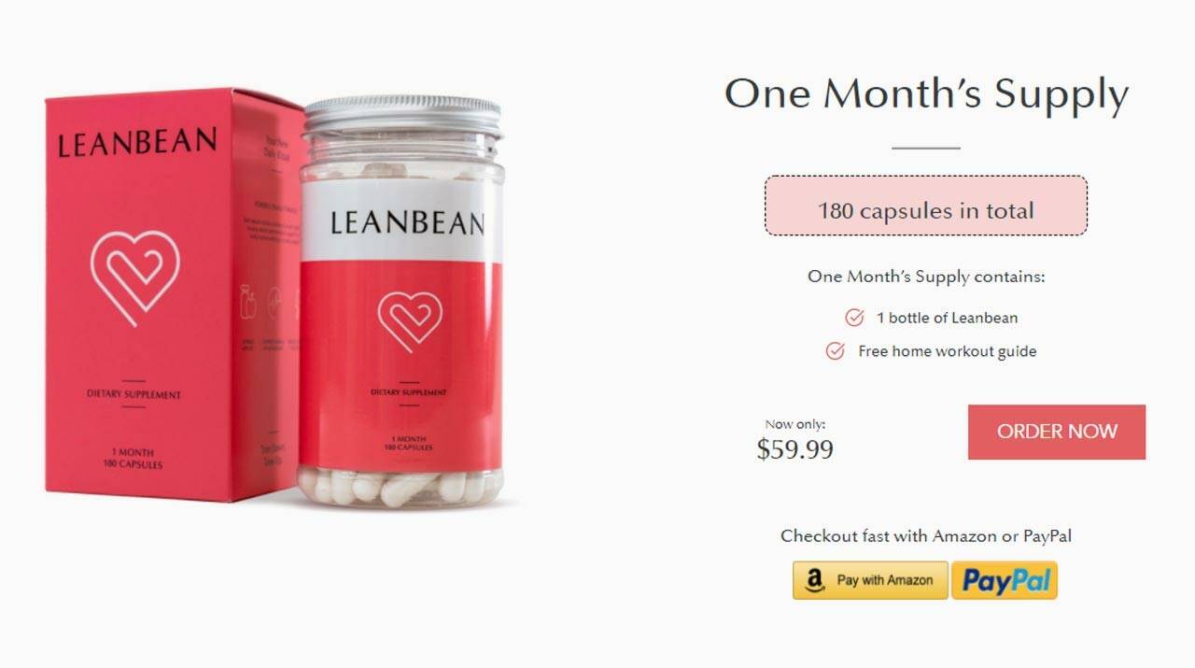Click the Amazon 'a' logo icon
This screenshot has width=1195, height=668.
click(x=815, y=581)
